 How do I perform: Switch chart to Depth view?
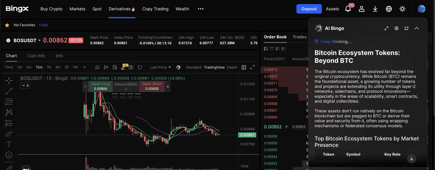232,67
